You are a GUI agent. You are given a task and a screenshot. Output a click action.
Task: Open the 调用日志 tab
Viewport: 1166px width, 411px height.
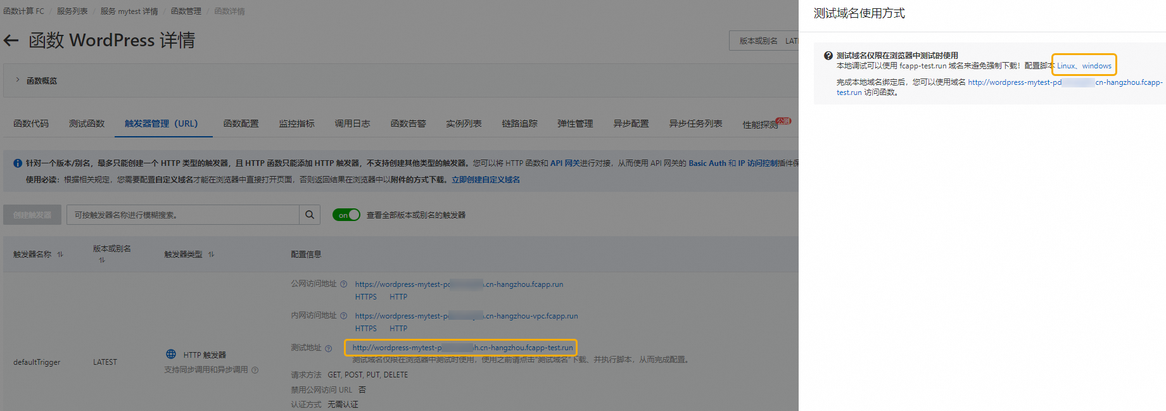pos(353,123)
